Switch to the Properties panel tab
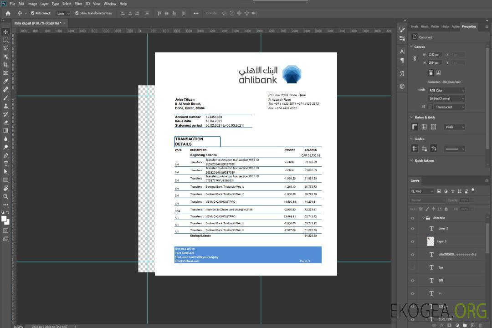The width and height of the screenshot is (492, 328). pyautogui.click(x=469, y=26)
